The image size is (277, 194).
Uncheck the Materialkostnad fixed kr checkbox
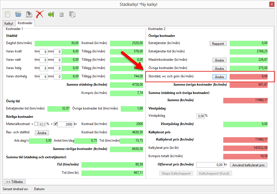click(55, 124)
